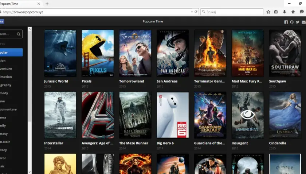Open the Avengers Age of Ultron poster

pyautogui.click(x=98, y=115)
